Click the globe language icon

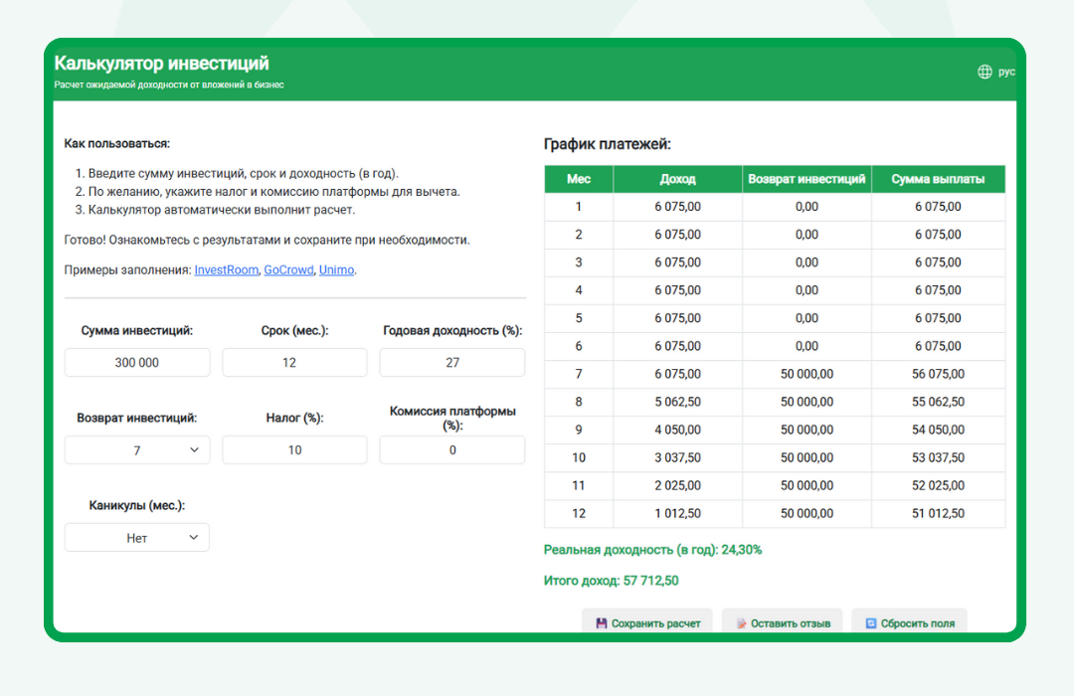(x=984, y=72)
